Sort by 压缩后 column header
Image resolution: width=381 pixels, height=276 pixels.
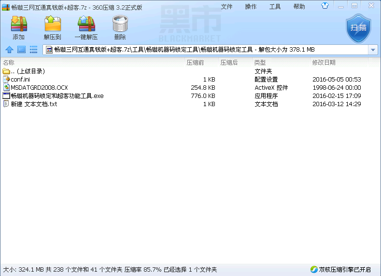[235, 63]
